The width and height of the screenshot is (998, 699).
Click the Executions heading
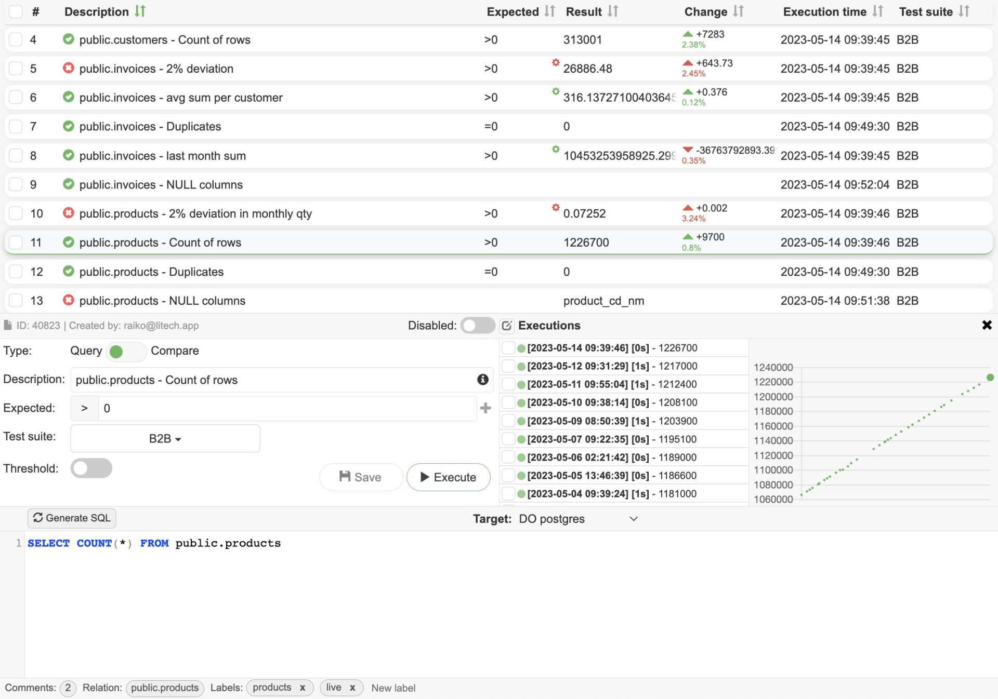(549, 326)
